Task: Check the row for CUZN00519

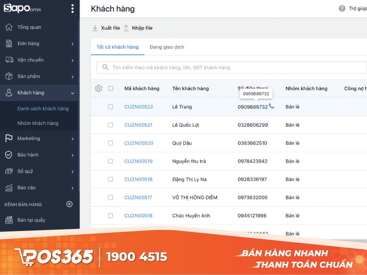Action: tap(111, 161)
